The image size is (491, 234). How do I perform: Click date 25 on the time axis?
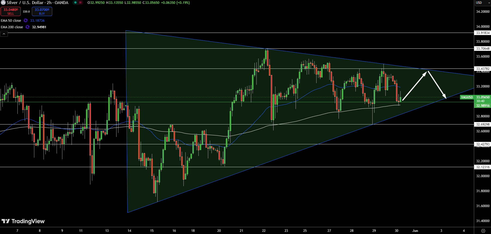tap(305, 231)
